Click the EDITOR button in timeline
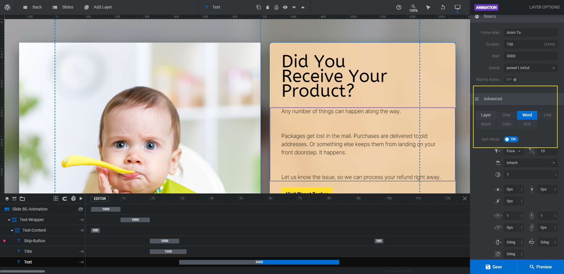The image size is (564, 274). pos(100,199)
